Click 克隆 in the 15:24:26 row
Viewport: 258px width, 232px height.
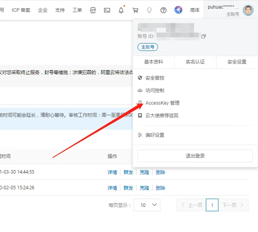click(144, 188)
